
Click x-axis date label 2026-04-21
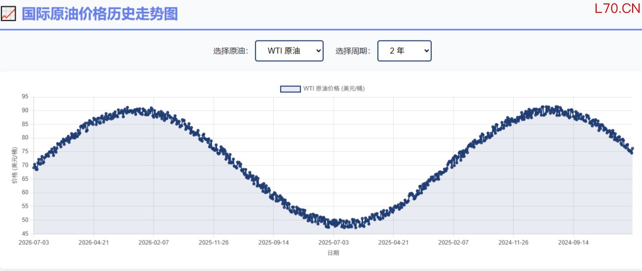94,243
